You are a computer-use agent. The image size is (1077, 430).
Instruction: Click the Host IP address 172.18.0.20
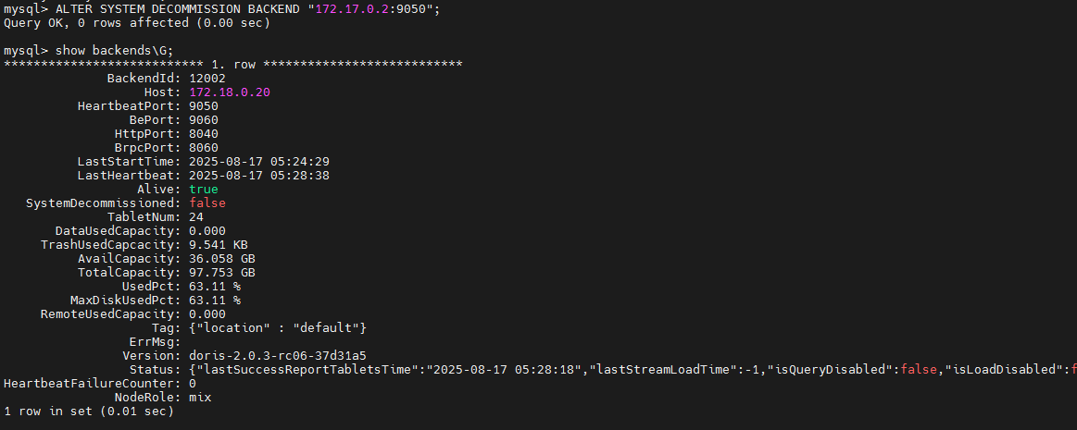point(229,92)
